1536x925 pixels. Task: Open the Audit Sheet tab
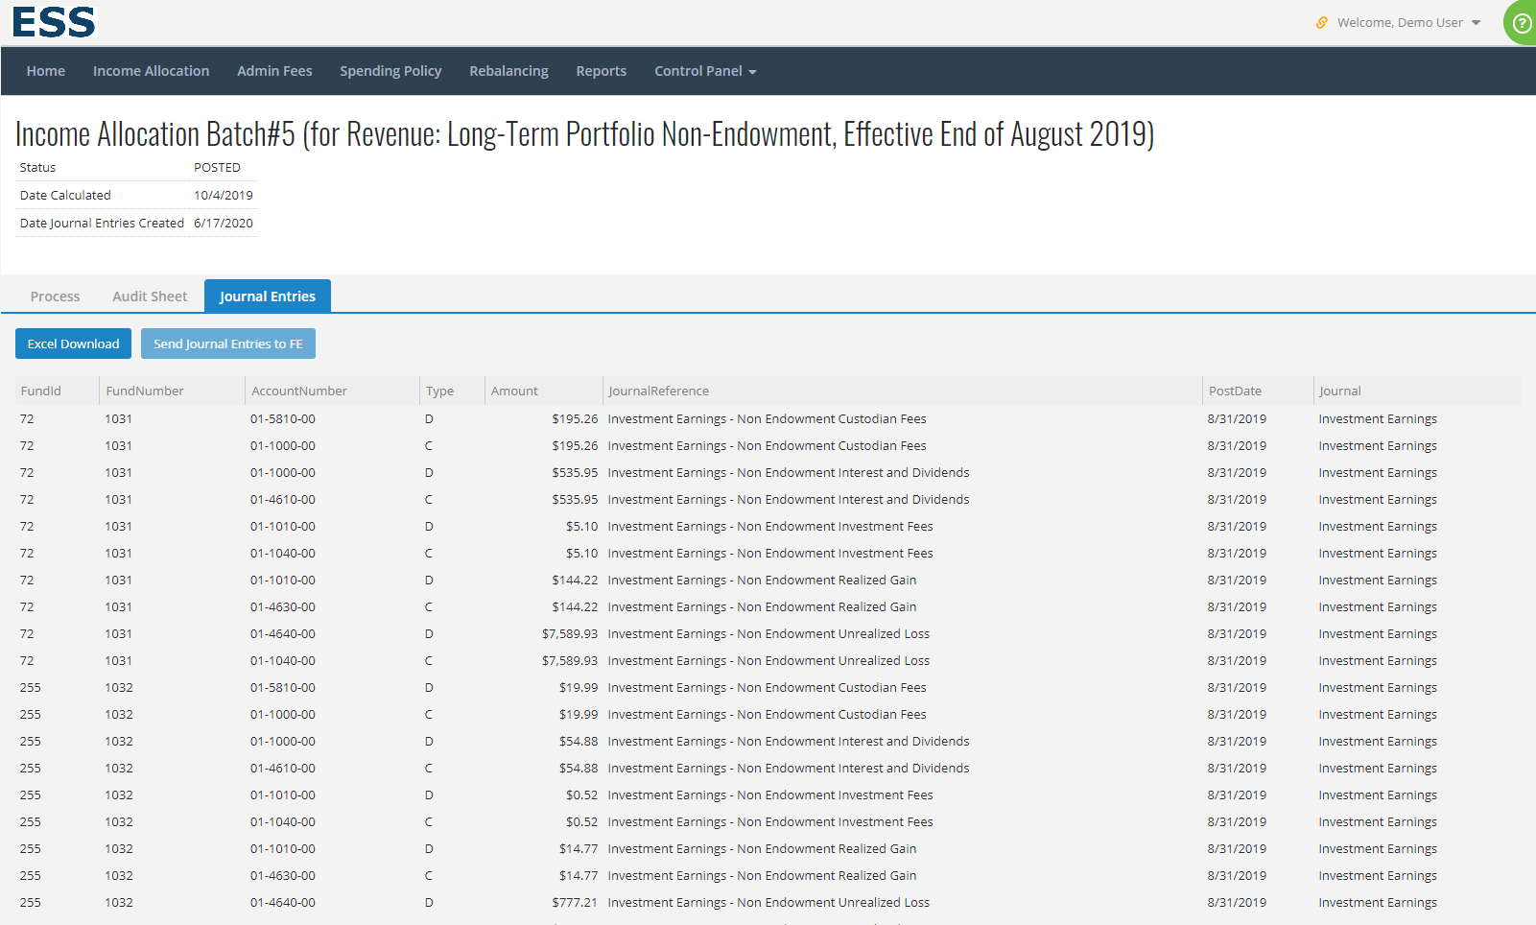coord(149,296)
